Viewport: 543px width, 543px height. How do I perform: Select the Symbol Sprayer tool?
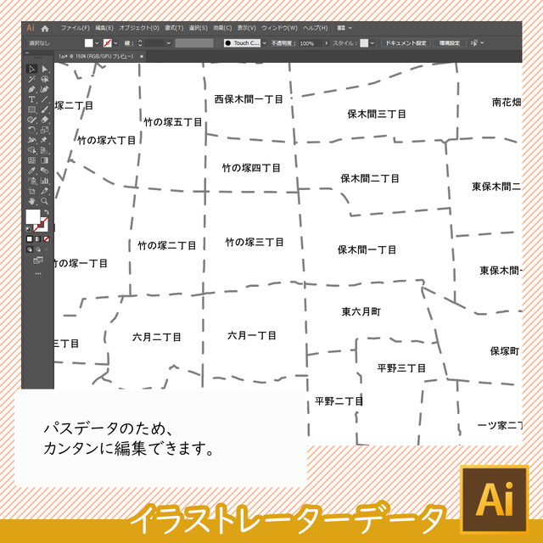[32, 181]
